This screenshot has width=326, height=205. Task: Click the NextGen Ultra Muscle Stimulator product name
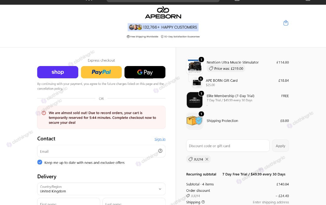[x=233, y=62]
